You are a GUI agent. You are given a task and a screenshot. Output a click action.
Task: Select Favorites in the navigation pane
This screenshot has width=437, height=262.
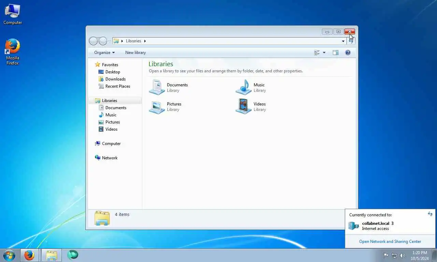coord(110,64)
